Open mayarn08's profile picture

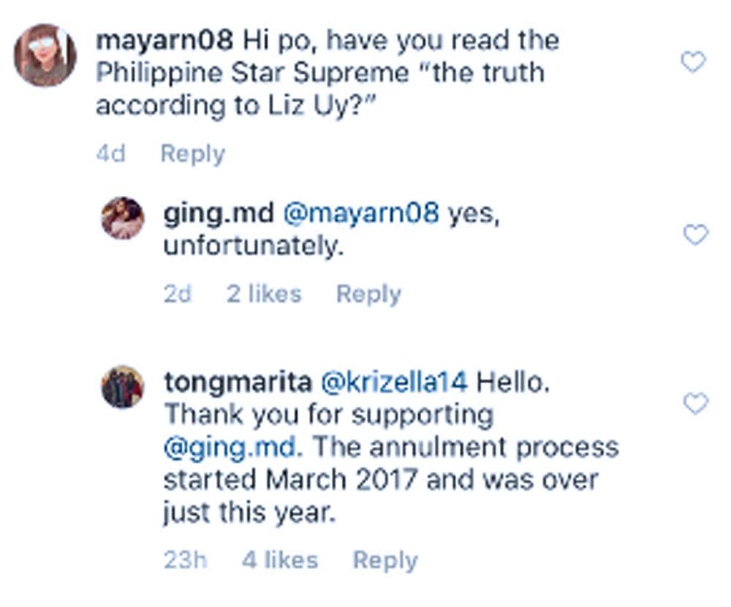(45, 56)
